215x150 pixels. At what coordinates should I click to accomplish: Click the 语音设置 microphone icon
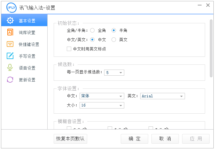[10, 68]
